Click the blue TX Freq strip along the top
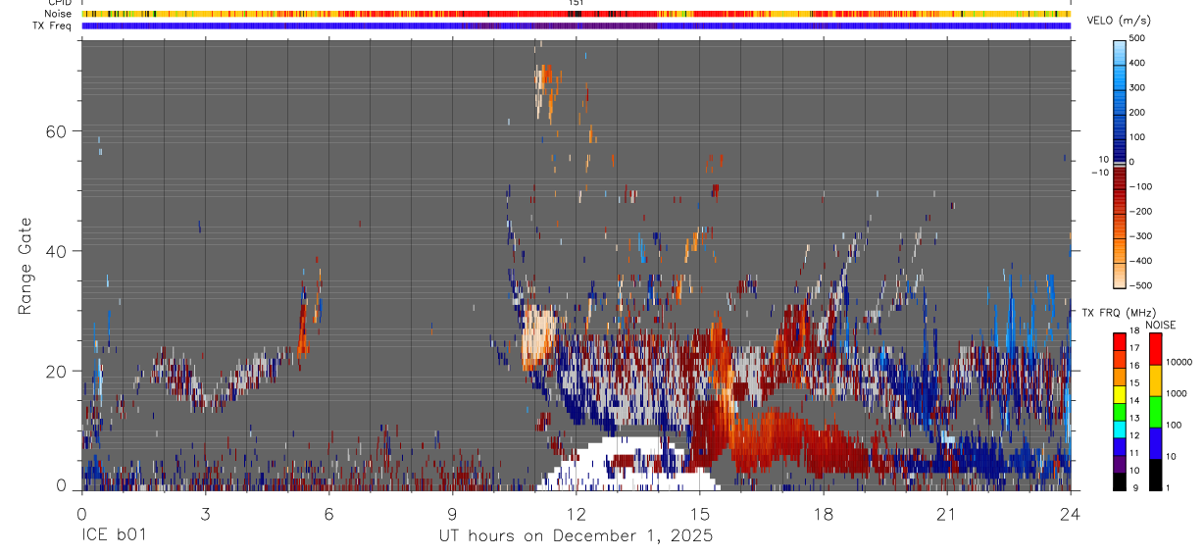Screen dimensions: 1204x556 click(x=577, y=25)
